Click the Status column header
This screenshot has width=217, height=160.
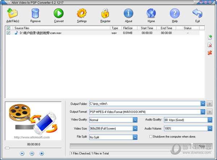click(187, 28)
